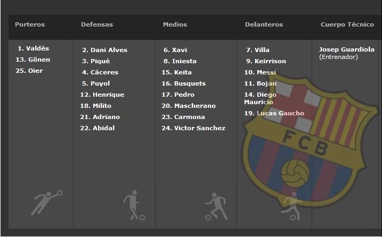Select coach Josep Guardiola

[347, 49]
